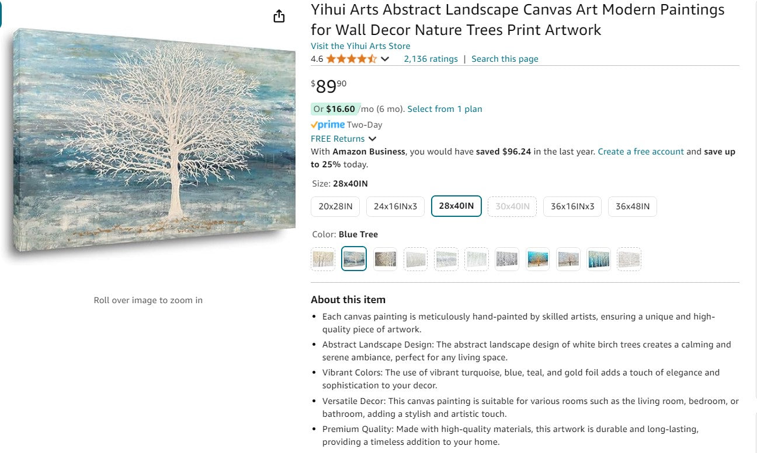Choose the 36x16INx3 size
The image size is (757, 453).
572,206
